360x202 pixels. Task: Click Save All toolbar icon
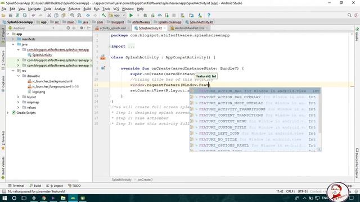pyautogui.click(x=11, y=15)
